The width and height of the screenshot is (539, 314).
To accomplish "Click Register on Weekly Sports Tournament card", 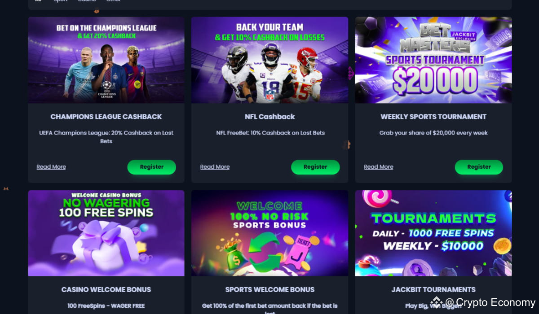I will point(479,167).
